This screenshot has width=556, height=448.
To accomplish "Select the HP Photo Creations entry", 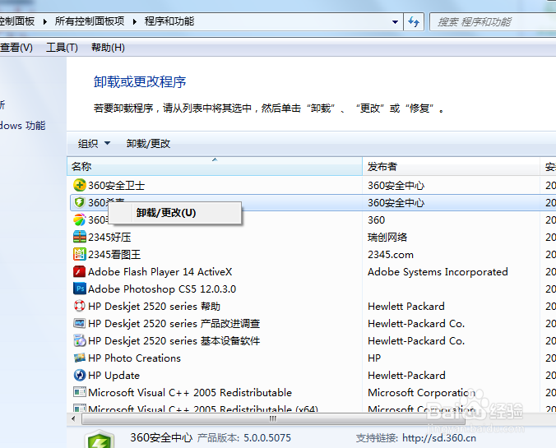I will (x=134, y=358).
